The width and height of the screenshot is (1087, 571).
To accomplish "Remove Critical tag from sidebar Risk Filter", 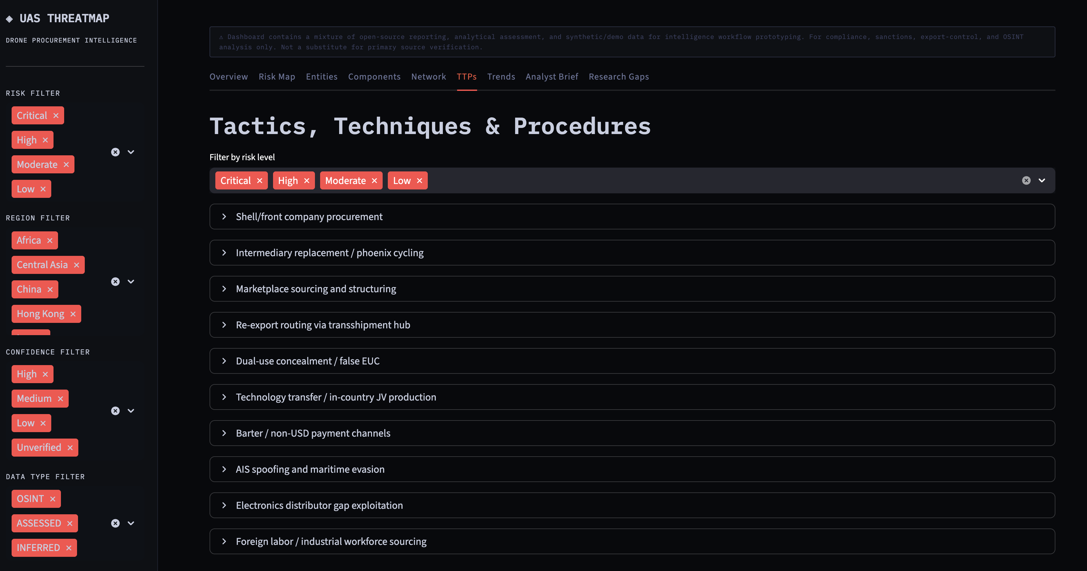I will tap(56, 116).
